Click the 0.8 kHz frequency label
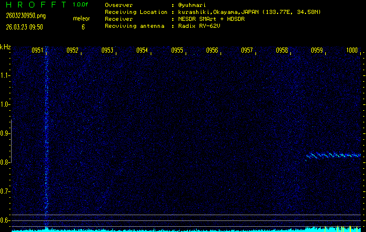The image size is (366, 232). click(x=5, y=162)
